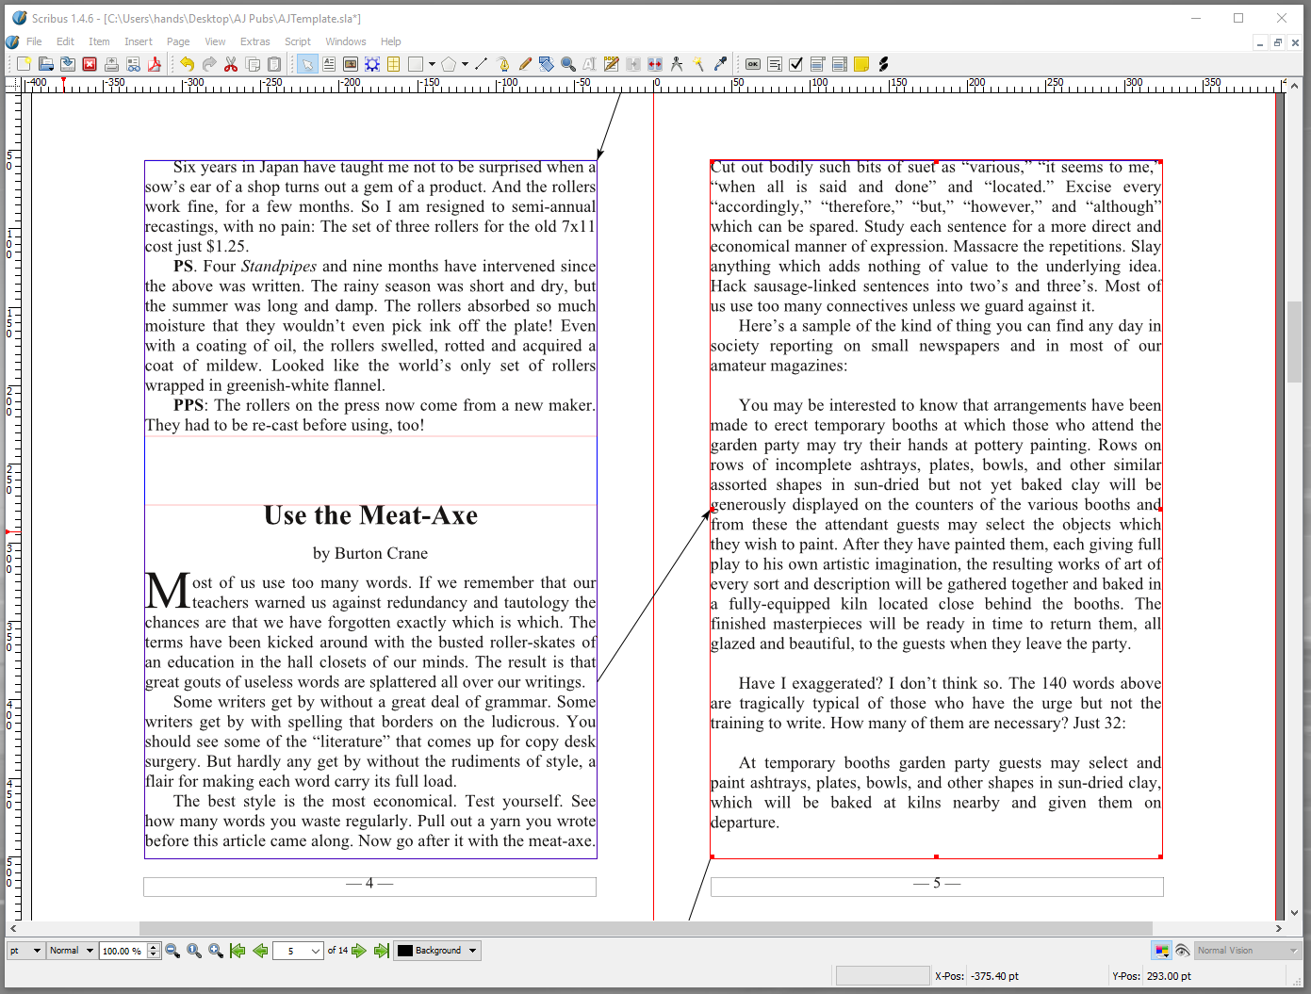Image resolution: width=1311 pixels, height=994 pixels.
Task: Open the polygon tool dropdown arrow
Action: 465,64
